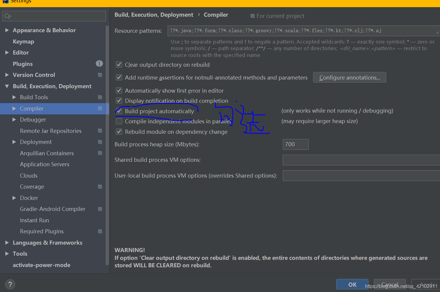Select Remote Jar Repositories entry
Viewport: 440px width, 292px height.
pyautogui.click(x=51, y=131)
